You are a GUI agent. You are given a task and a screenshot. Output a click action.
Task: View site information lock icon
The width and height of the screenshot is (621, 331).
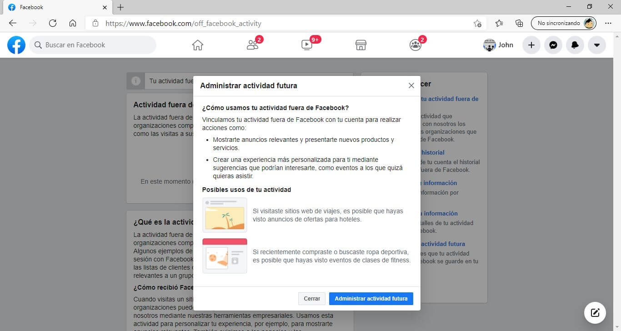(x=95, y=23)
